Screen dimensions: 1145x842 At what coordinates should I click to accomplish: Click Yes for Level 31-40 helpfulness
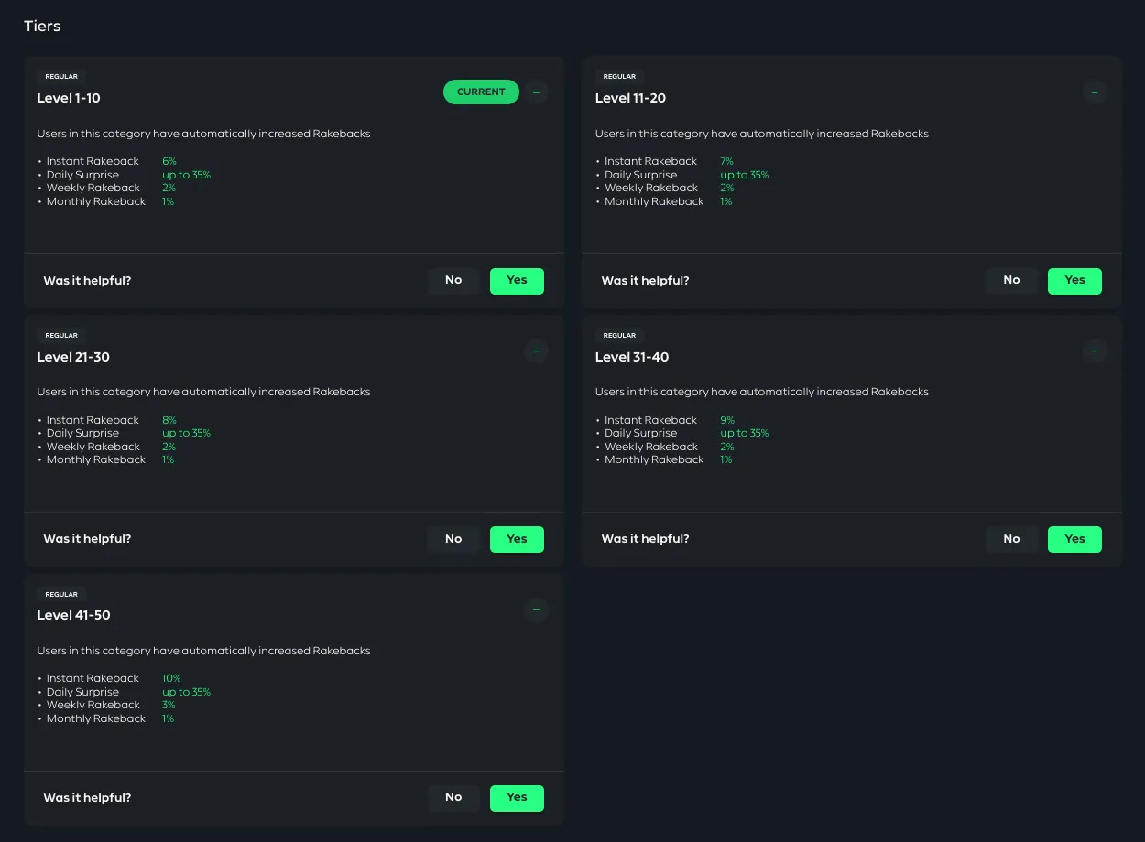point(1074,539)
